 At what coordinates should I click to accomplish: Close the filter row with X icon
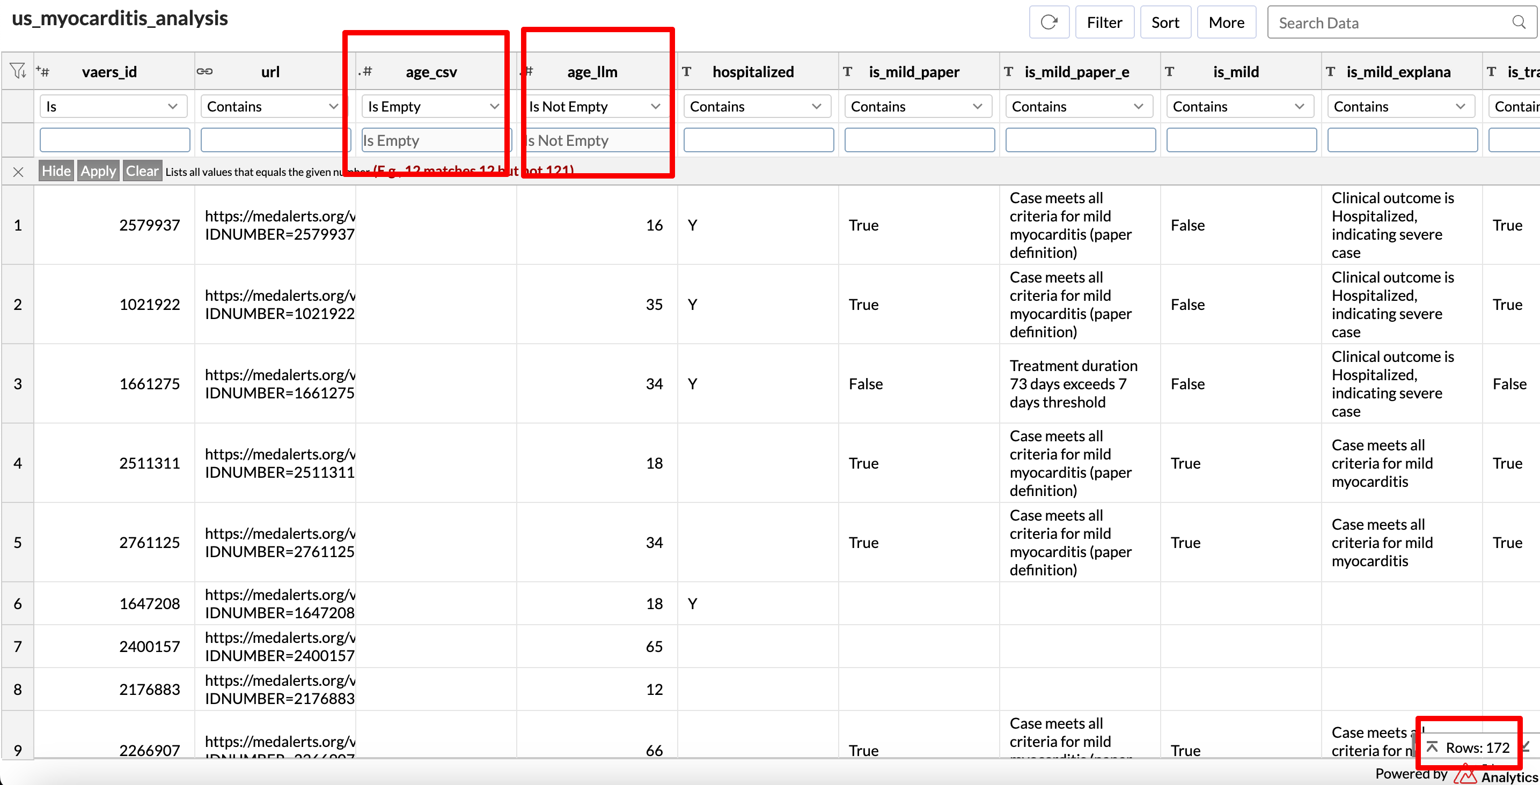pos(18,172)
